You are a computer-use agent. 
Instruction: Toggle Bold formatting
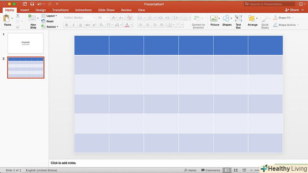(66, 25)
